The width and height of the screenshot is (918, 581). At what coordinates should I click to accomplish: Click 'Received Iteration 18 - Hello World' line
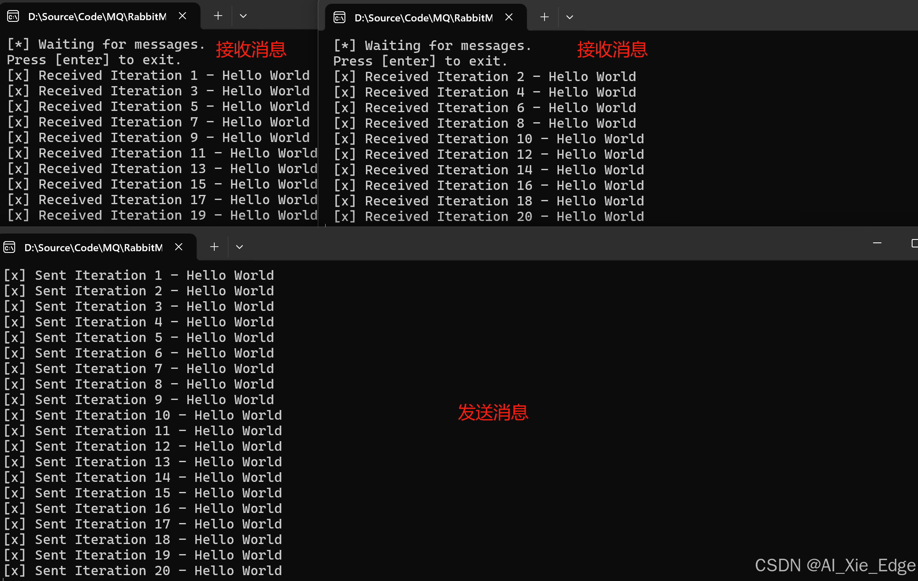click(489, 201)
